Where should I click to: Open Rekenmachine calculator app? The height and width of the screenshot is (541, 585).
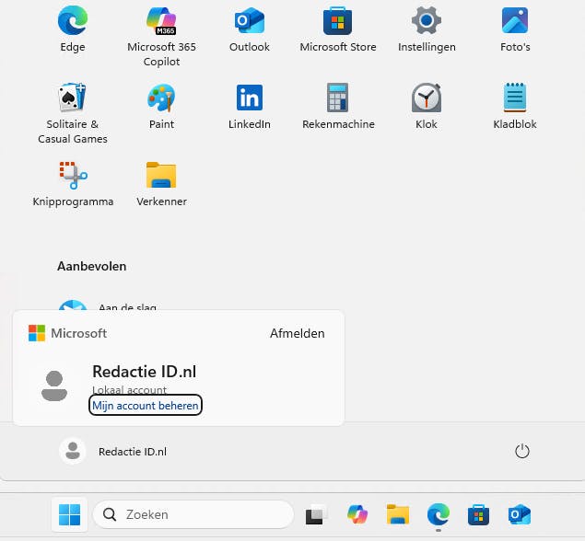(338, 107)
